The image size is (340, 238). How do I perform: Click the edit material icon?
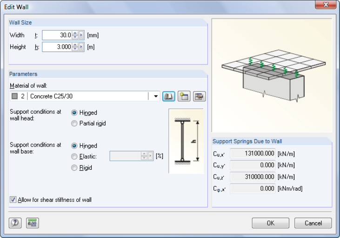coord(200,96)
